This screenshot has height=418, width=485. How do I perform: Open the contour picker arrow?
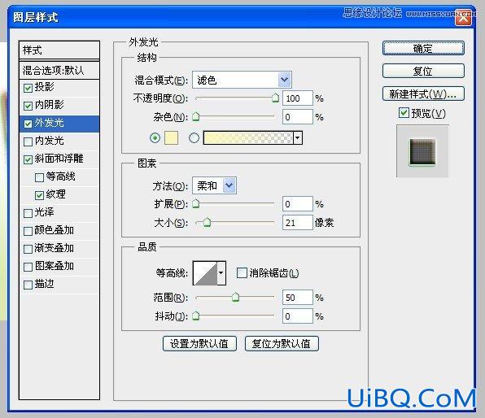[221, 273]
